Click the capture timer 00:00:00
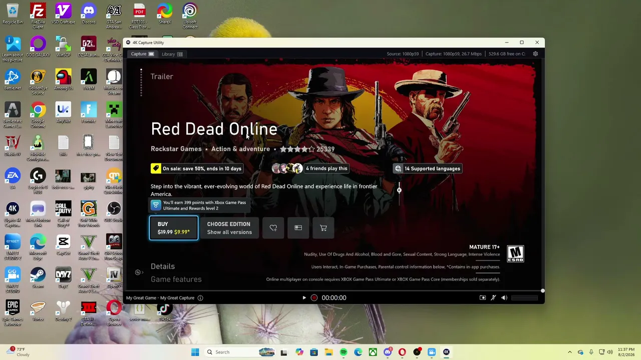 click(x=334, y=298)
